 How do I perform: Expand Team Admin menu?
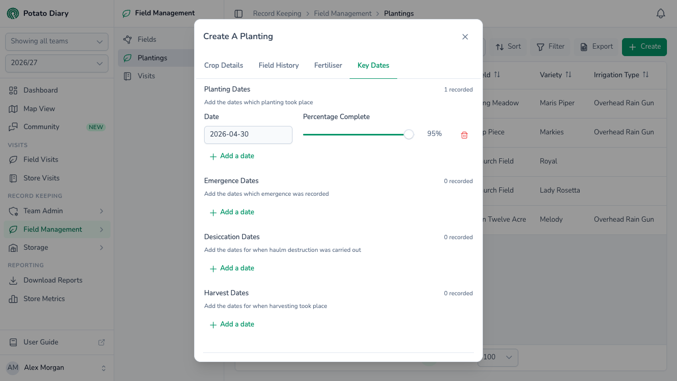[x=57, y=211]
